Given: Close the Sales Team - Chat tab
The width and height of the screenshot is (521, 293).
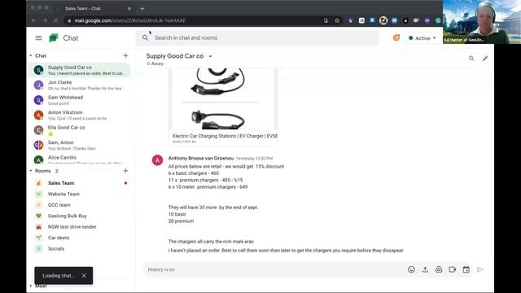Looking at the screenshot, I should pyautogui.click(x=129, y=9).
